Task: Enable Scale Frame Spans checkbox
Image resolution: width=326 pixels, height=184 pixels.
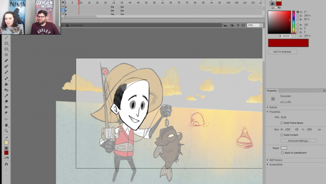Action: [x=282, y=123]
